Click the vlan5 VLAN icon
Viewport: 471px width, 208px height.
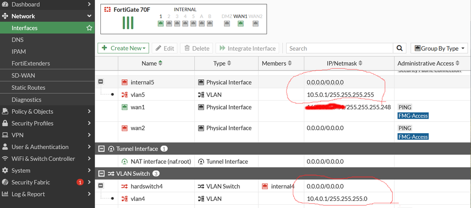point(124,95)
